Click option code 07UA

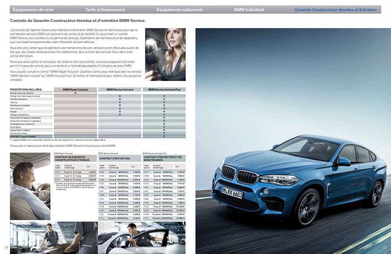(x=102, y=207)
